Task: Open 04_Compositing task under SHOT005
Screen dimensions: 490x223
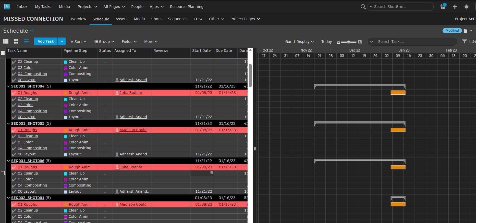Action: (32, 148)
